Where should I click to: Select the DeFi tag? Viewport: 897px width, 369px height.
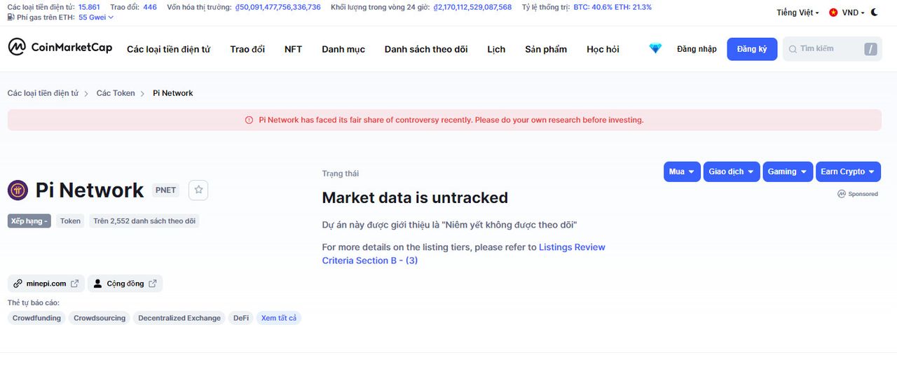241,318
